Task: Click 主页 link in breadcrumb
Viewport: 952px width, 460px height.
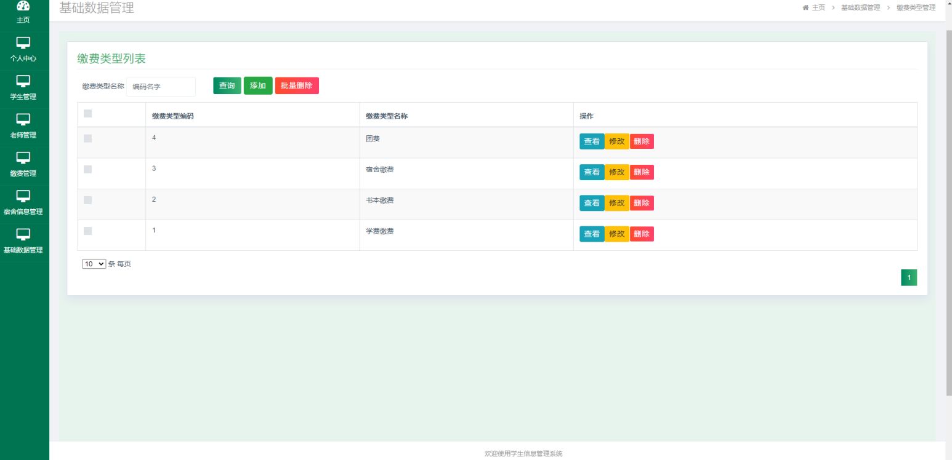Action: click(x=818, y=7)
